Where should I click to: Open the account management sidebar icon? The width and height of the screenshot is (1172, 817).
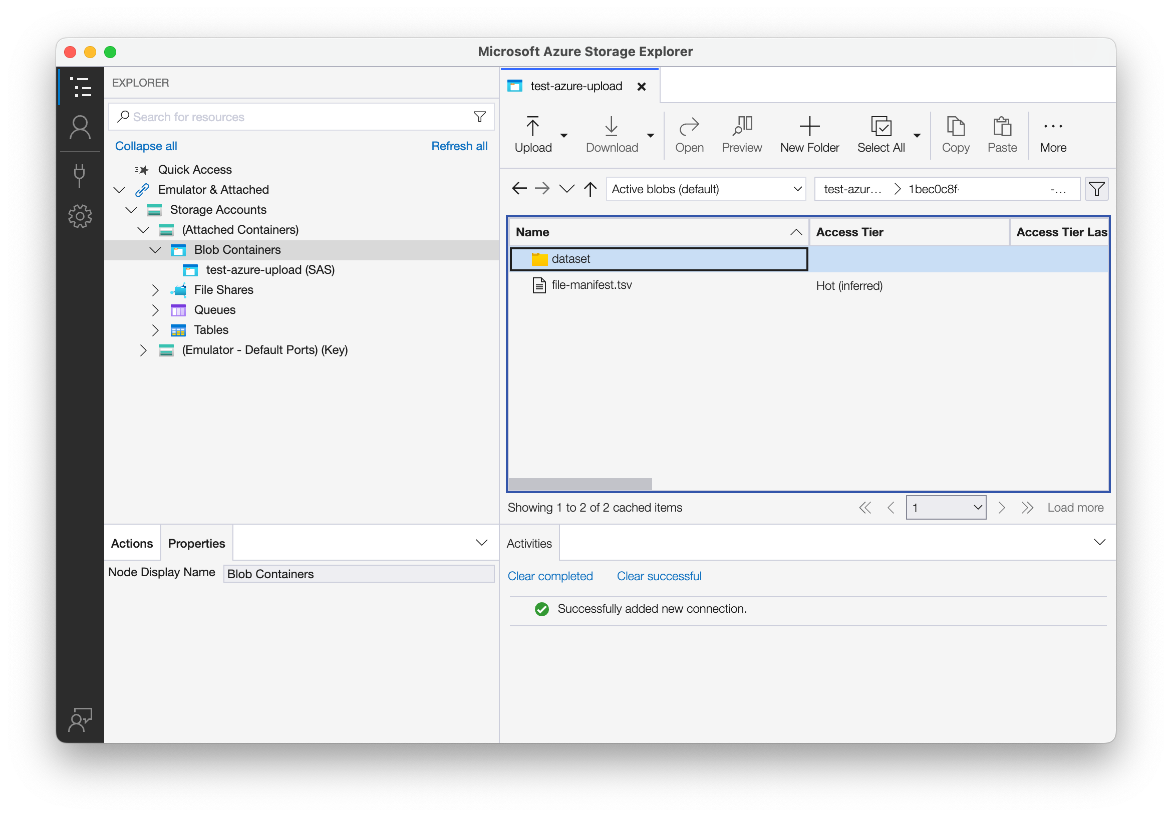(x=80, y=128)
